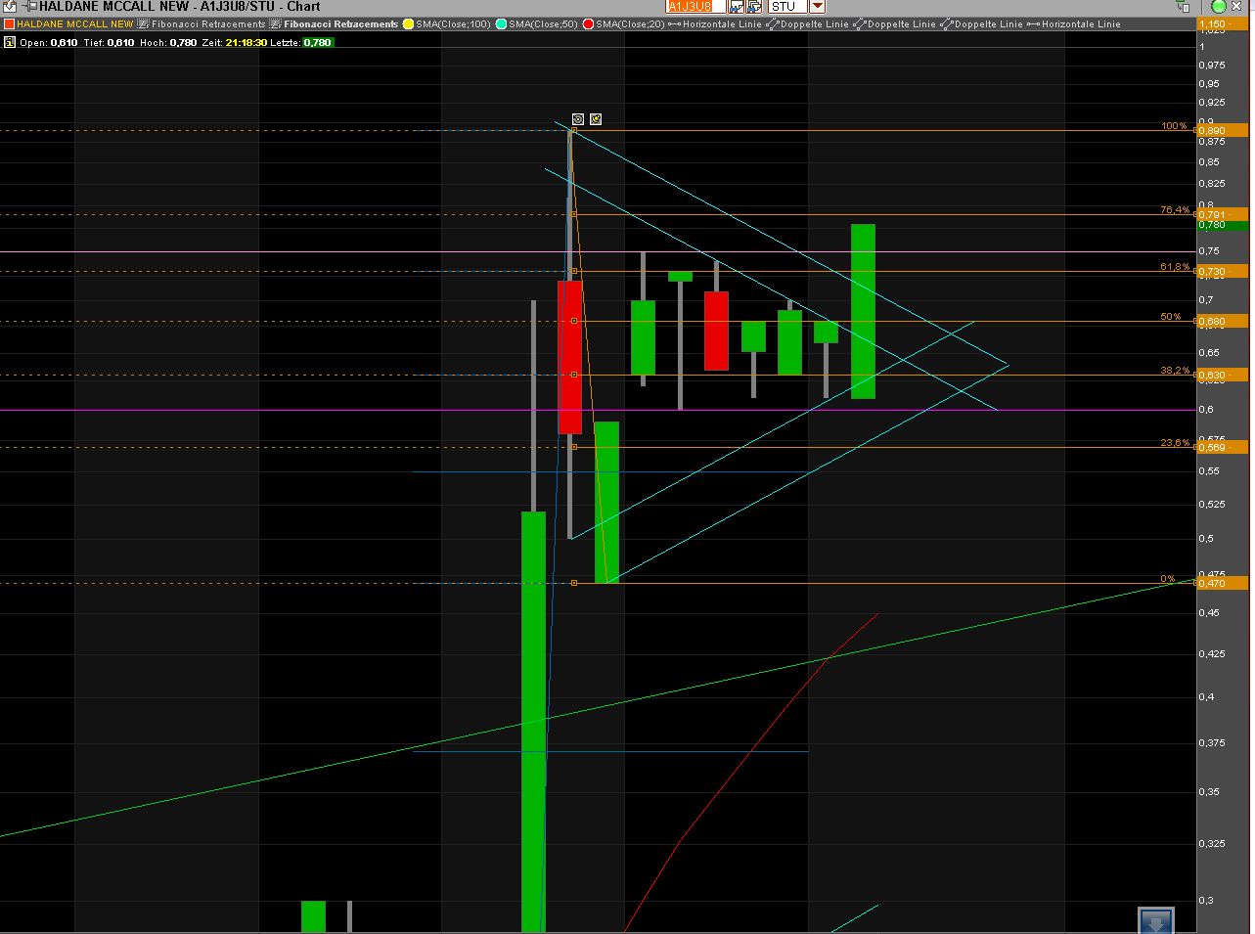1255x934 pixels.
Task: Click the Fibonacci 38,2% level label
Action: click(x=1175, y=371)
